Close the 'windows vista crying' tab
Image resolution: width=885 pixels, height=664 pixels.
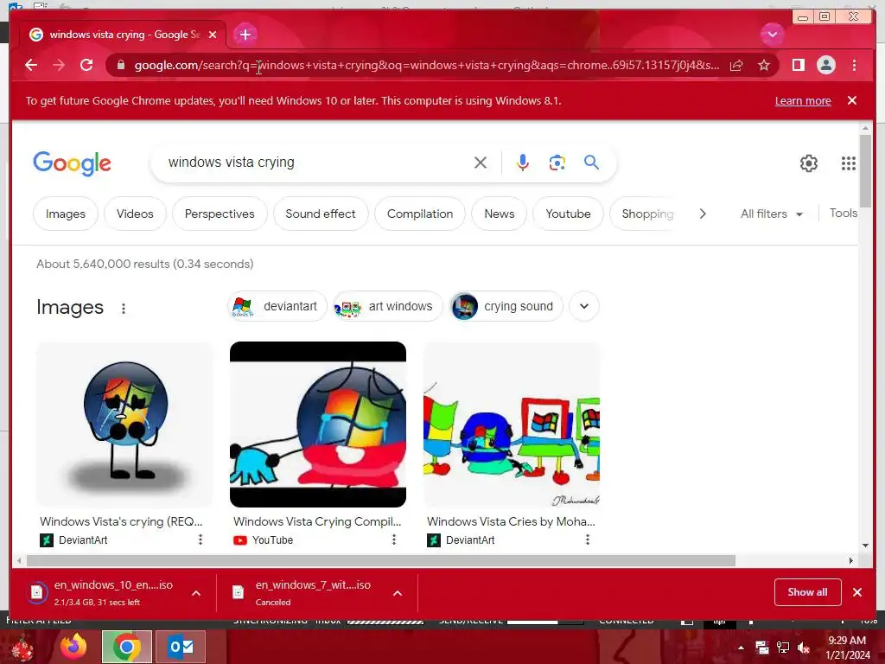coord(213,35)
